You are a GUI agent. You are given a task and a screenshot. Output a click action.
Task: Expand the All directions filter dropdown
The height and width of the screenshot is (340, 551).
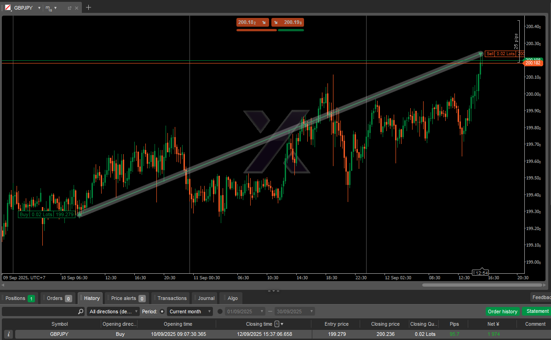(x=113, y=311)
